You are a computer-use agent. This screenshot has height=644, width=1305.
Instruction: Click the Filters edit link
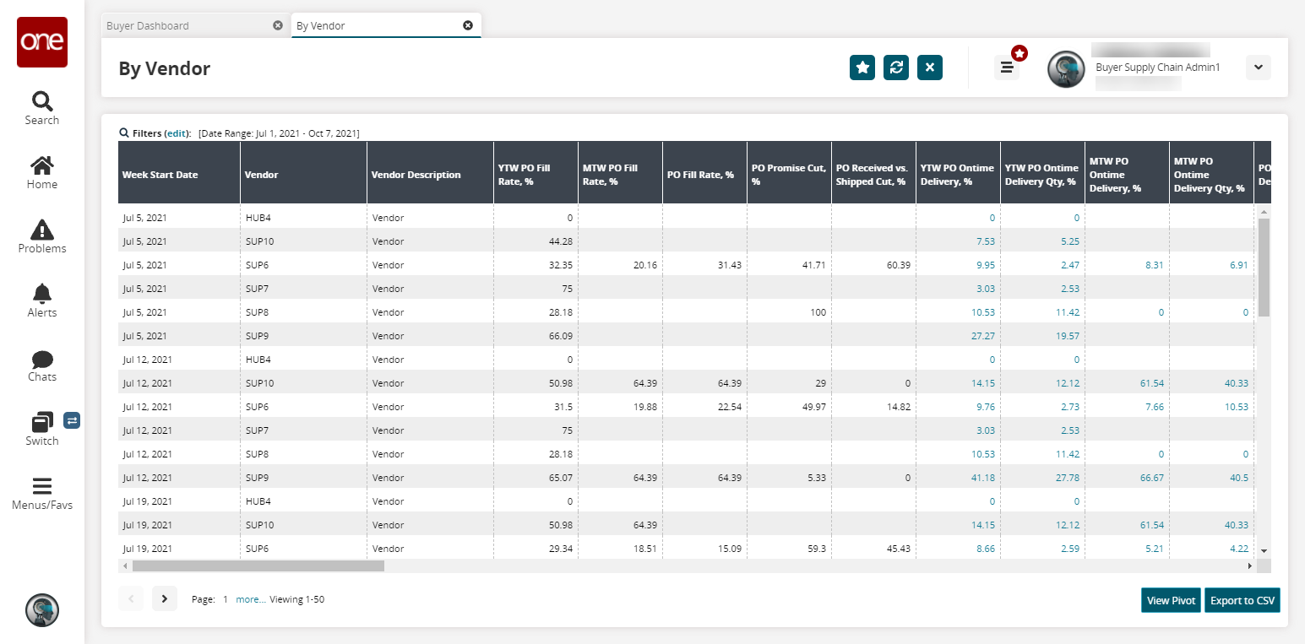pos(177,133)
